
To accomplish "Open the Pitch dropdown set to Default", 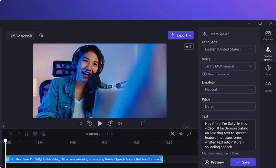I will [229, 106].
